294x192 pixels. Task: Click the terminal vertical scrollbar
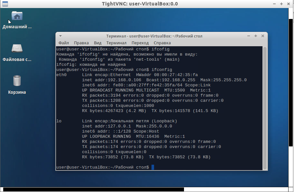(x=265, y=108)
